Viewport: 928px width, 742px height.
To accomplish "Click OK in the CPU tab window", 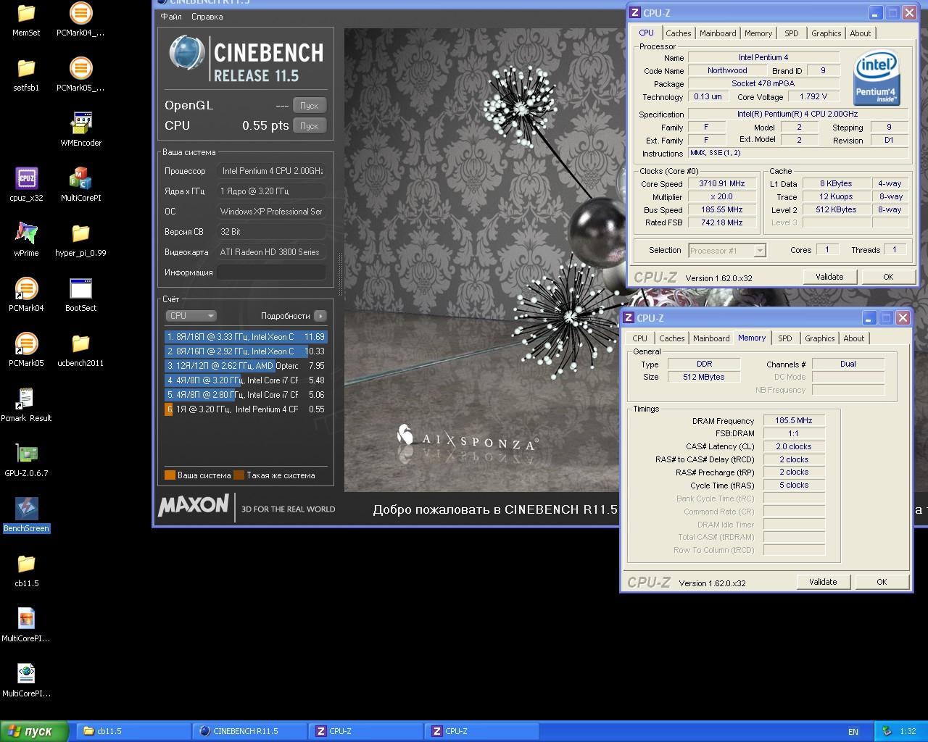I will [x=888, y=277].
